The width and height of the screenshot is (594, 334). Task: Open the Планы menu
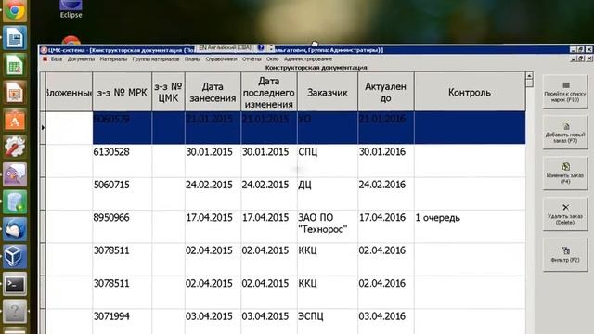(192, 59)
